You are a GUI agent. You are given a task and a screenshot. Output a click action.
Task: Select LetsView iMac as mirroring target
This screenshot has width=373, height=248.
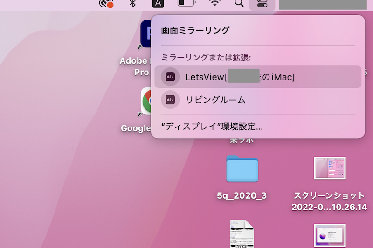(258, 77)
